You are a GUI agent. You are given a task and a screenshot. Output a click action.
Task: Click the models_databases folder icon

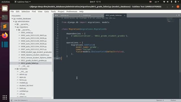point(14,19)
